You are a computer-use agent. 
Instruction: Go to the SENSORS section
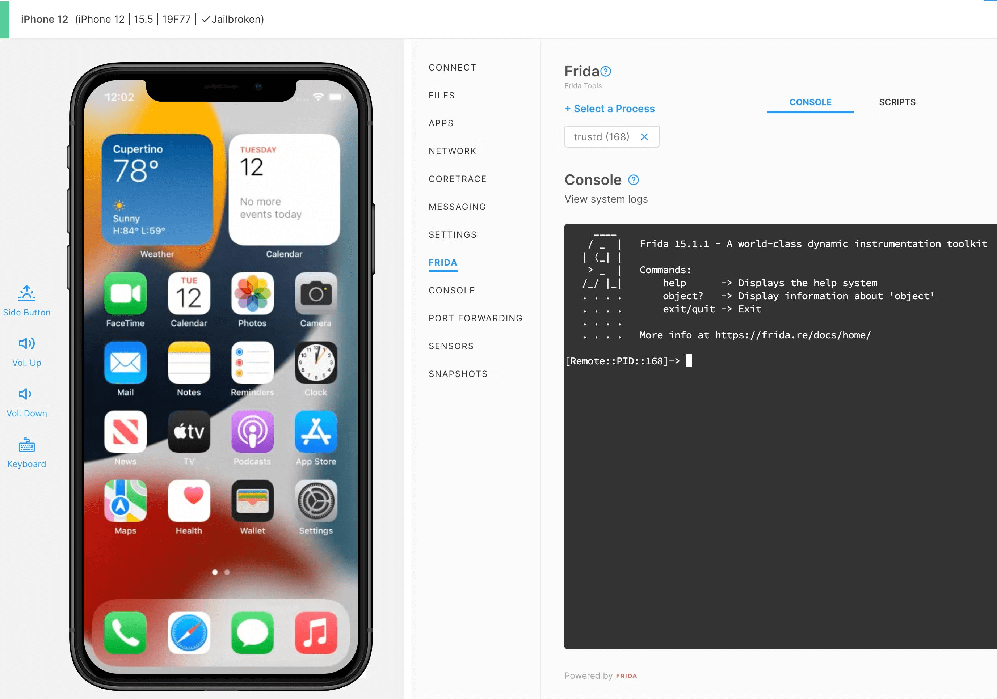coord(451,346)
